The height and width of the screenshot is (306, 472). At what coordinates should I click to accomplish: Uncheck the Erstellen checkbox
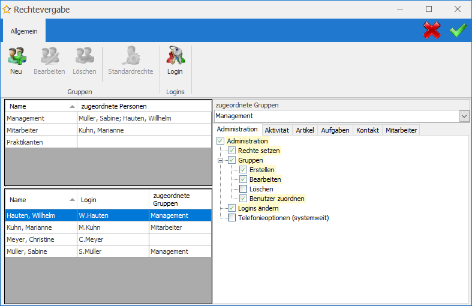[x=243, y=170]
